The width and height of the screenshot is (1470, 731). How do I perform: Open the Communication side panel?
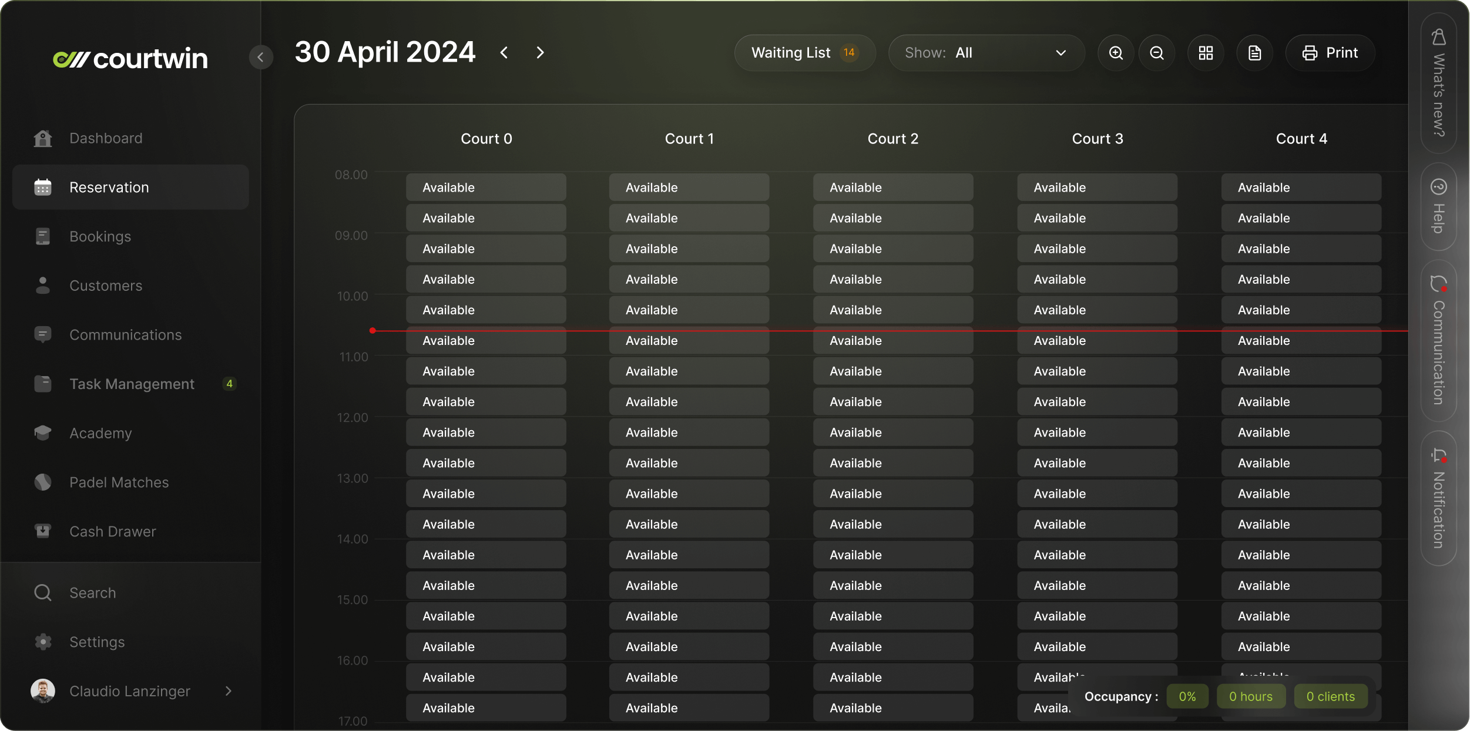point(1438,340)
